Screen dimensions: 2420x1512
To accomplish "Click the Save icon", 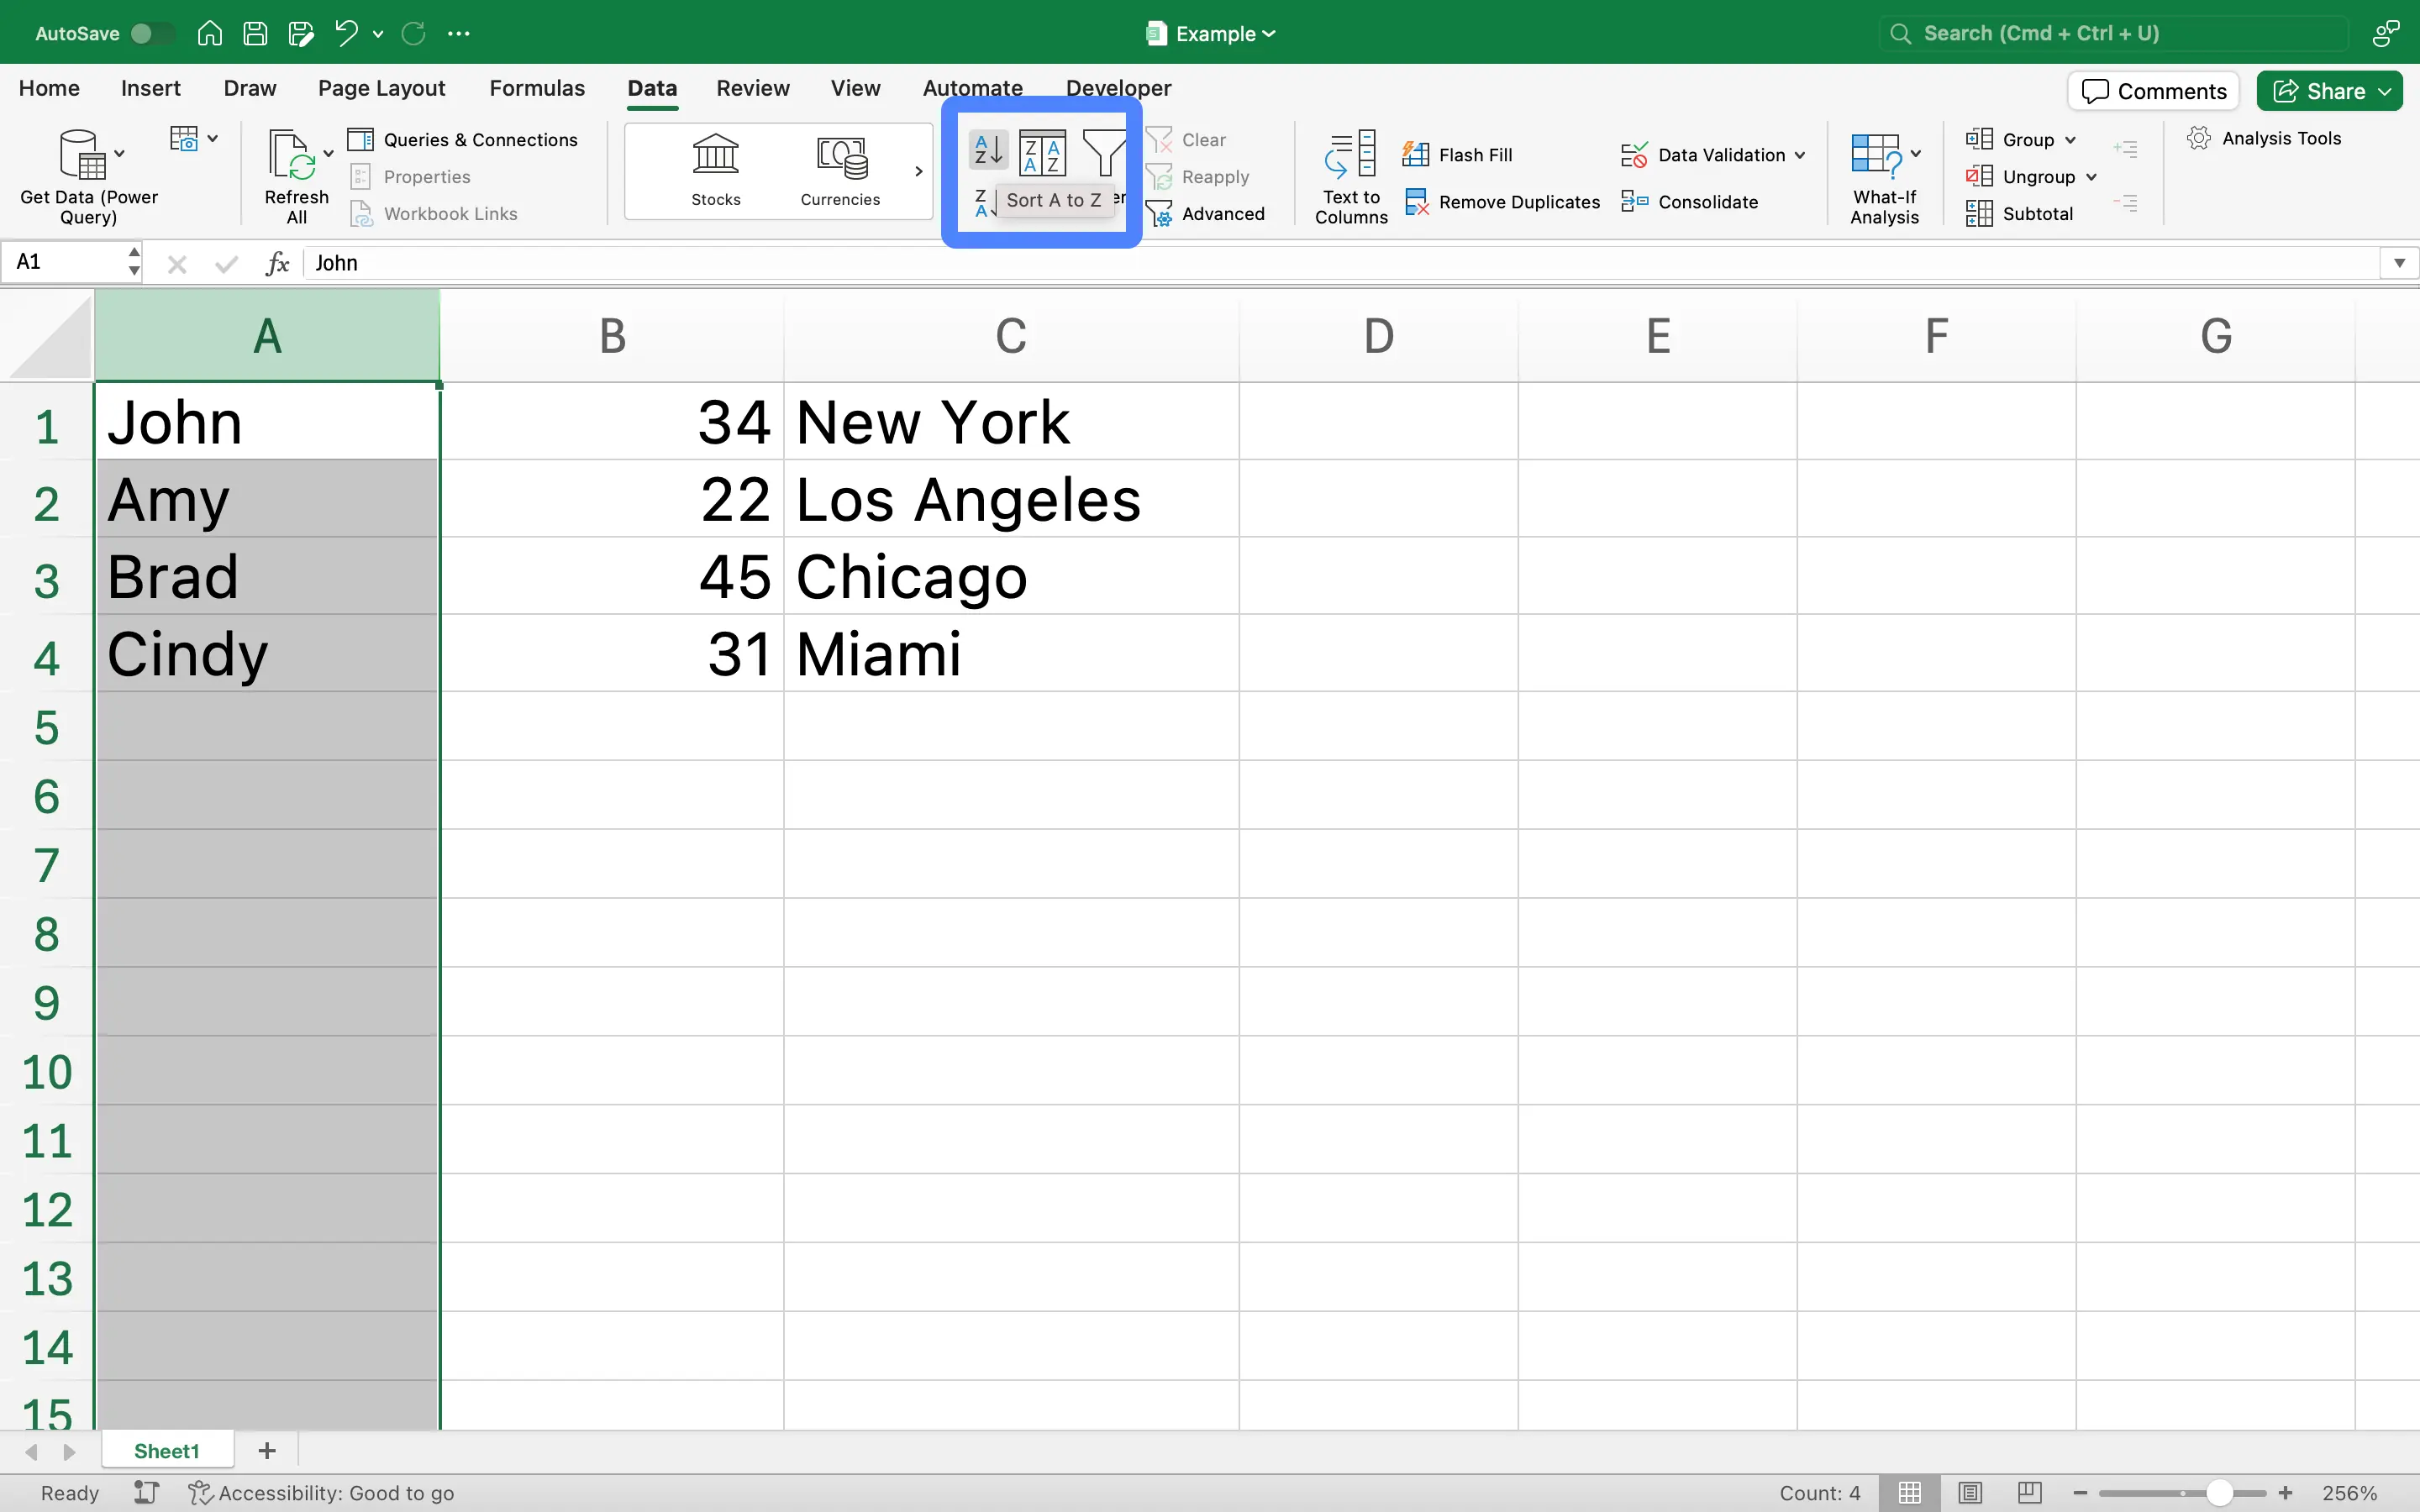I will coord(255,33).
